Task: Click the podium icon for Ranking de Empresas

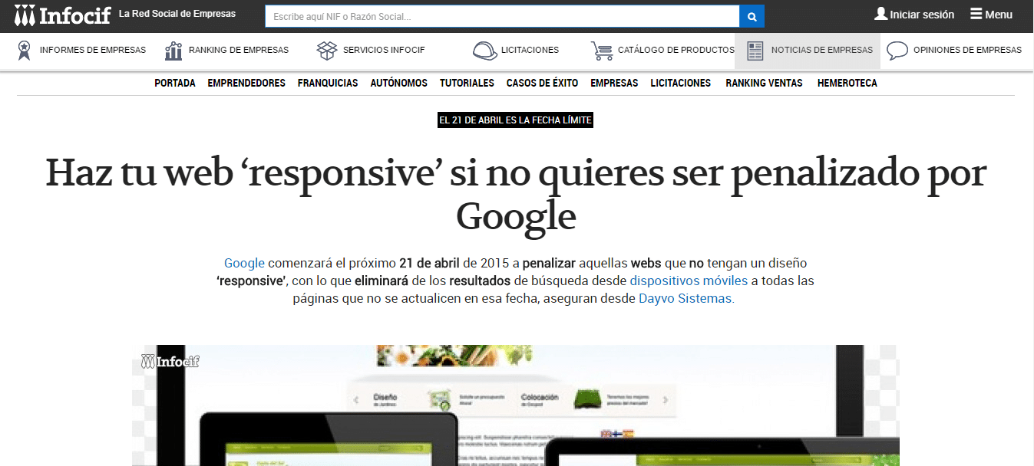Action: 173,51
